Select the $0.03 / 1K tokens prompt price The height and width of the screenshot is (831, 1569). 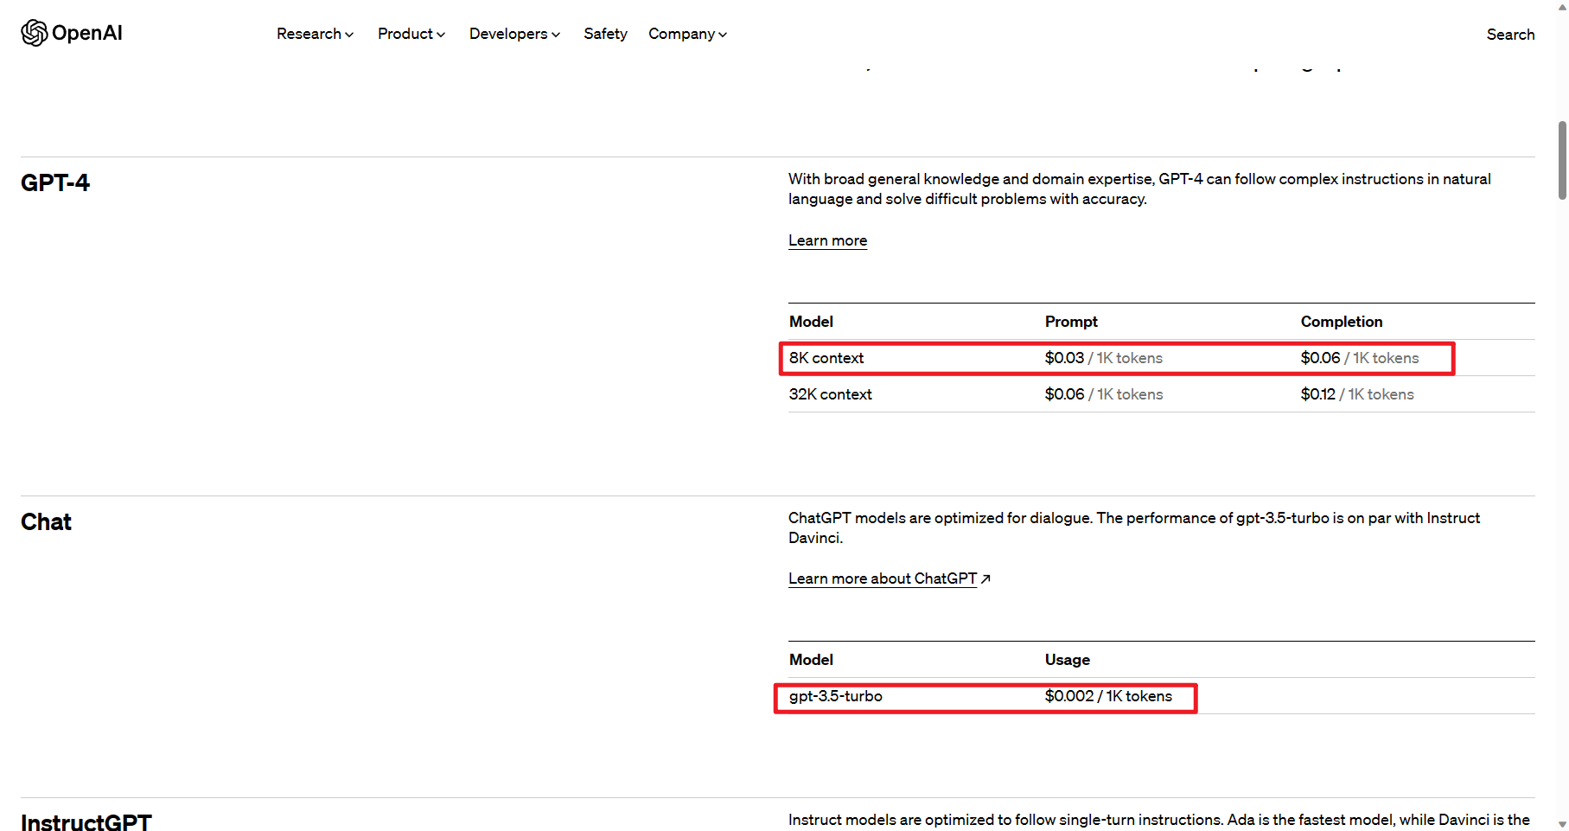[1104, 358]
